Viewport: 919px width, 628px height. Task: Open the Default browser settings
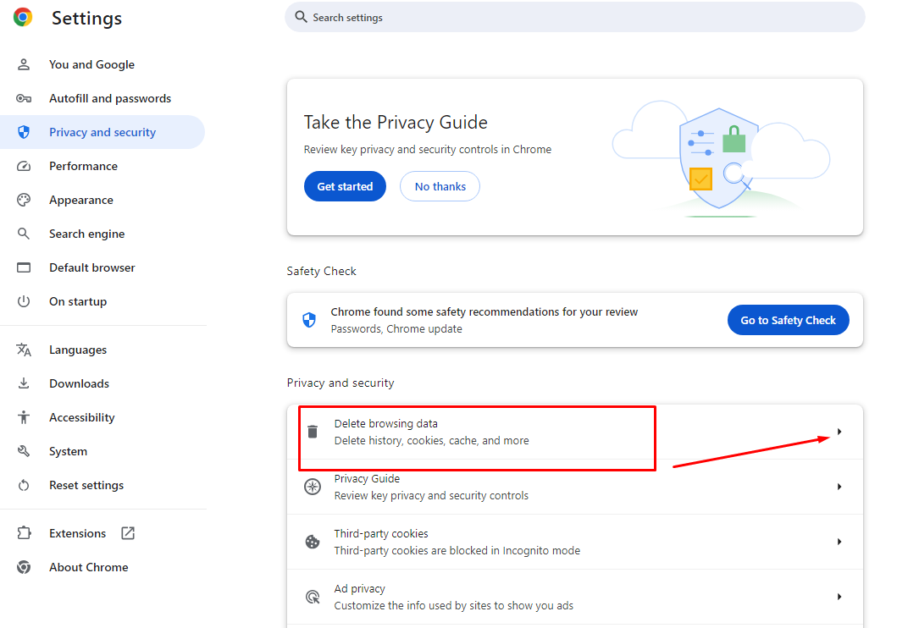tap(102, 267)
